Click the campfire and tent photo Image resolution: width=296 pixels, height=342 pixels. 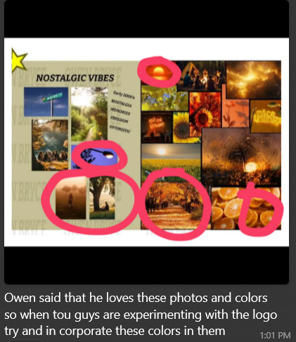pyautogui.click(x=201, y=76)
